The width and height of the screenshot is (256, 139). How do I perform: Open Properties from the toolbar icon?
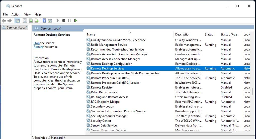[x=25, y=20]
